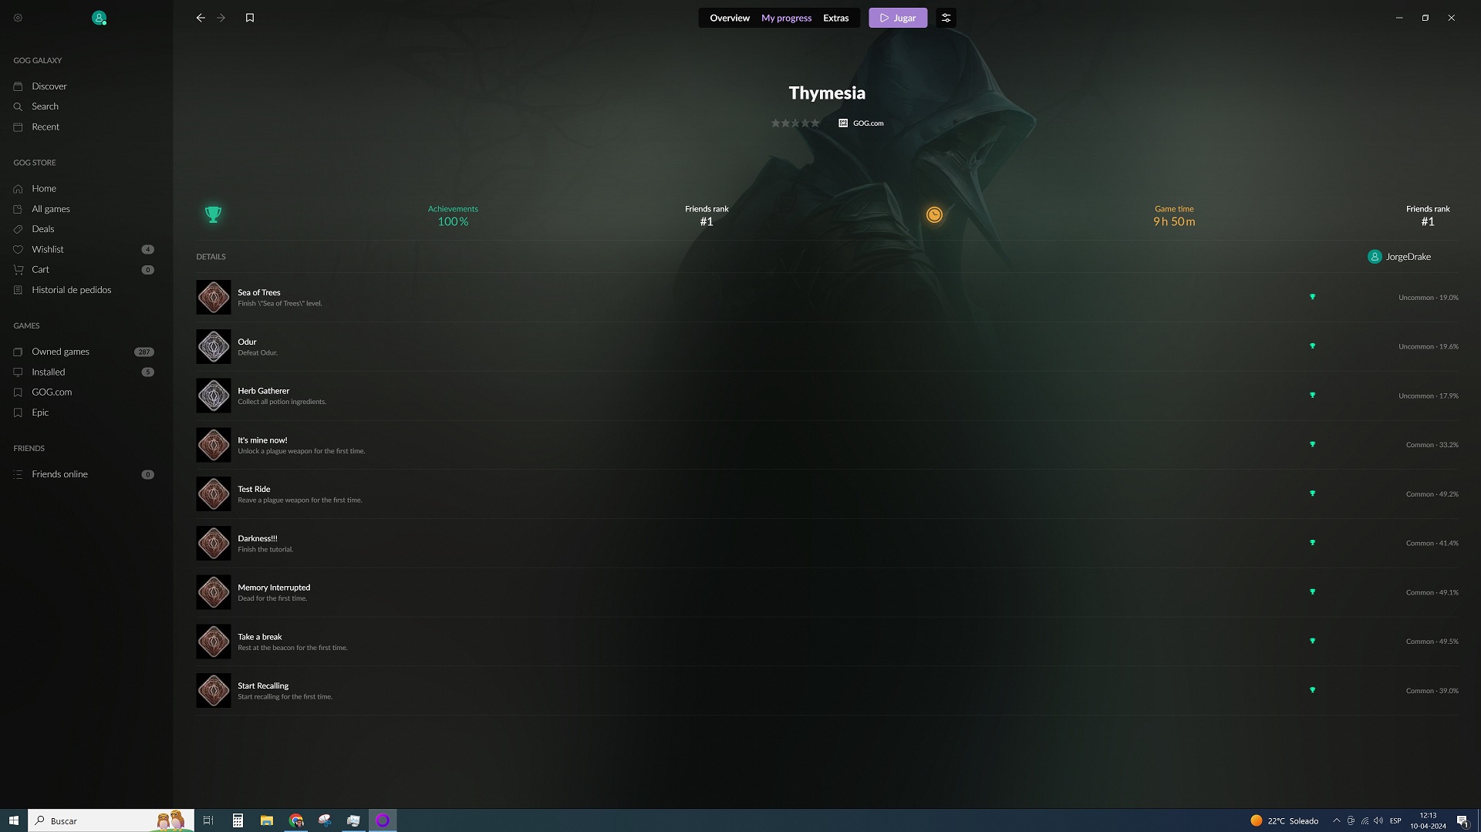This screenshot has height=832, width=1481.
Task: Open All games in the store
Action: [51, 209]
